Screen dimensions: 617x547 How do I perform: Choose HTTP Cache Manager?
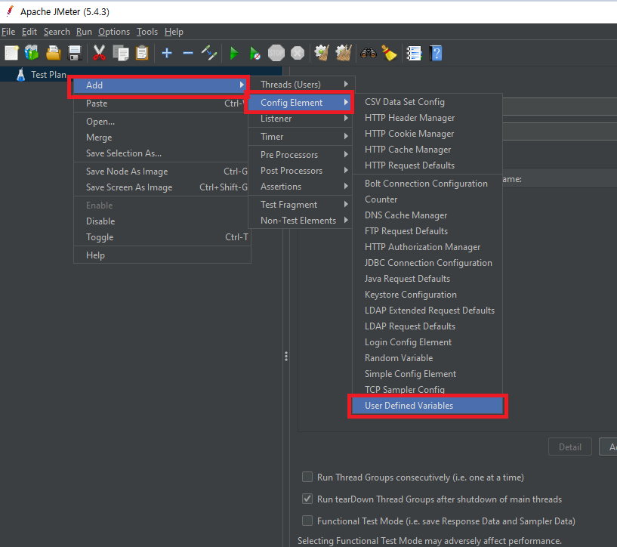[427, 150]
